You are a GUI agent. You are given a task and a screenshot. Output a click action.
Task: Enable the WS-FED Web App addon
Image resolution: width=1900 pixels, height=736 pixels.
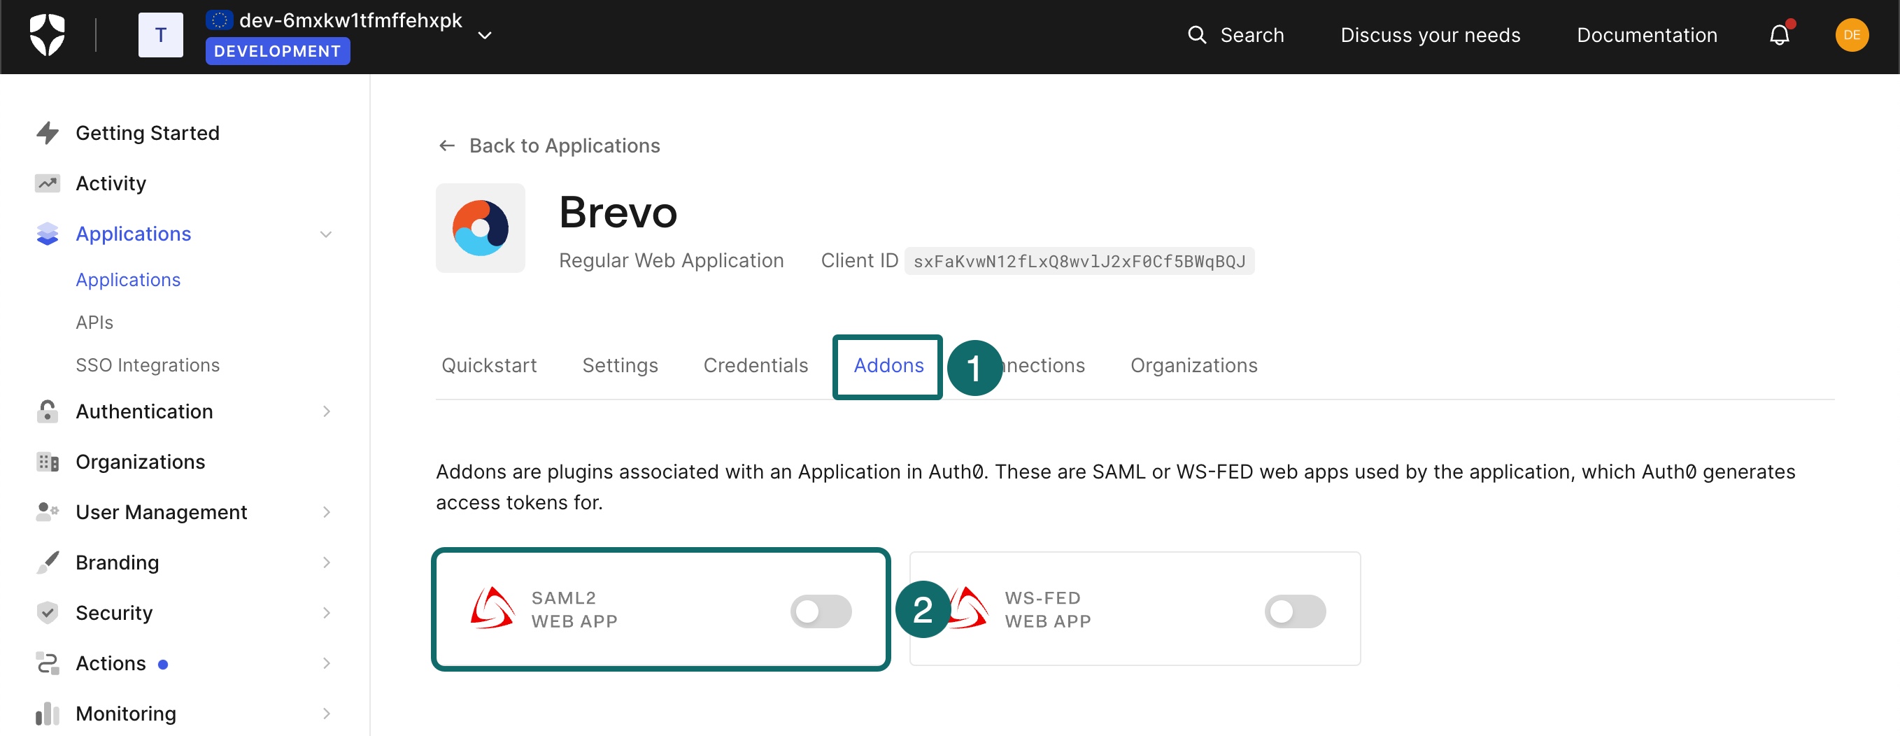1295,611
